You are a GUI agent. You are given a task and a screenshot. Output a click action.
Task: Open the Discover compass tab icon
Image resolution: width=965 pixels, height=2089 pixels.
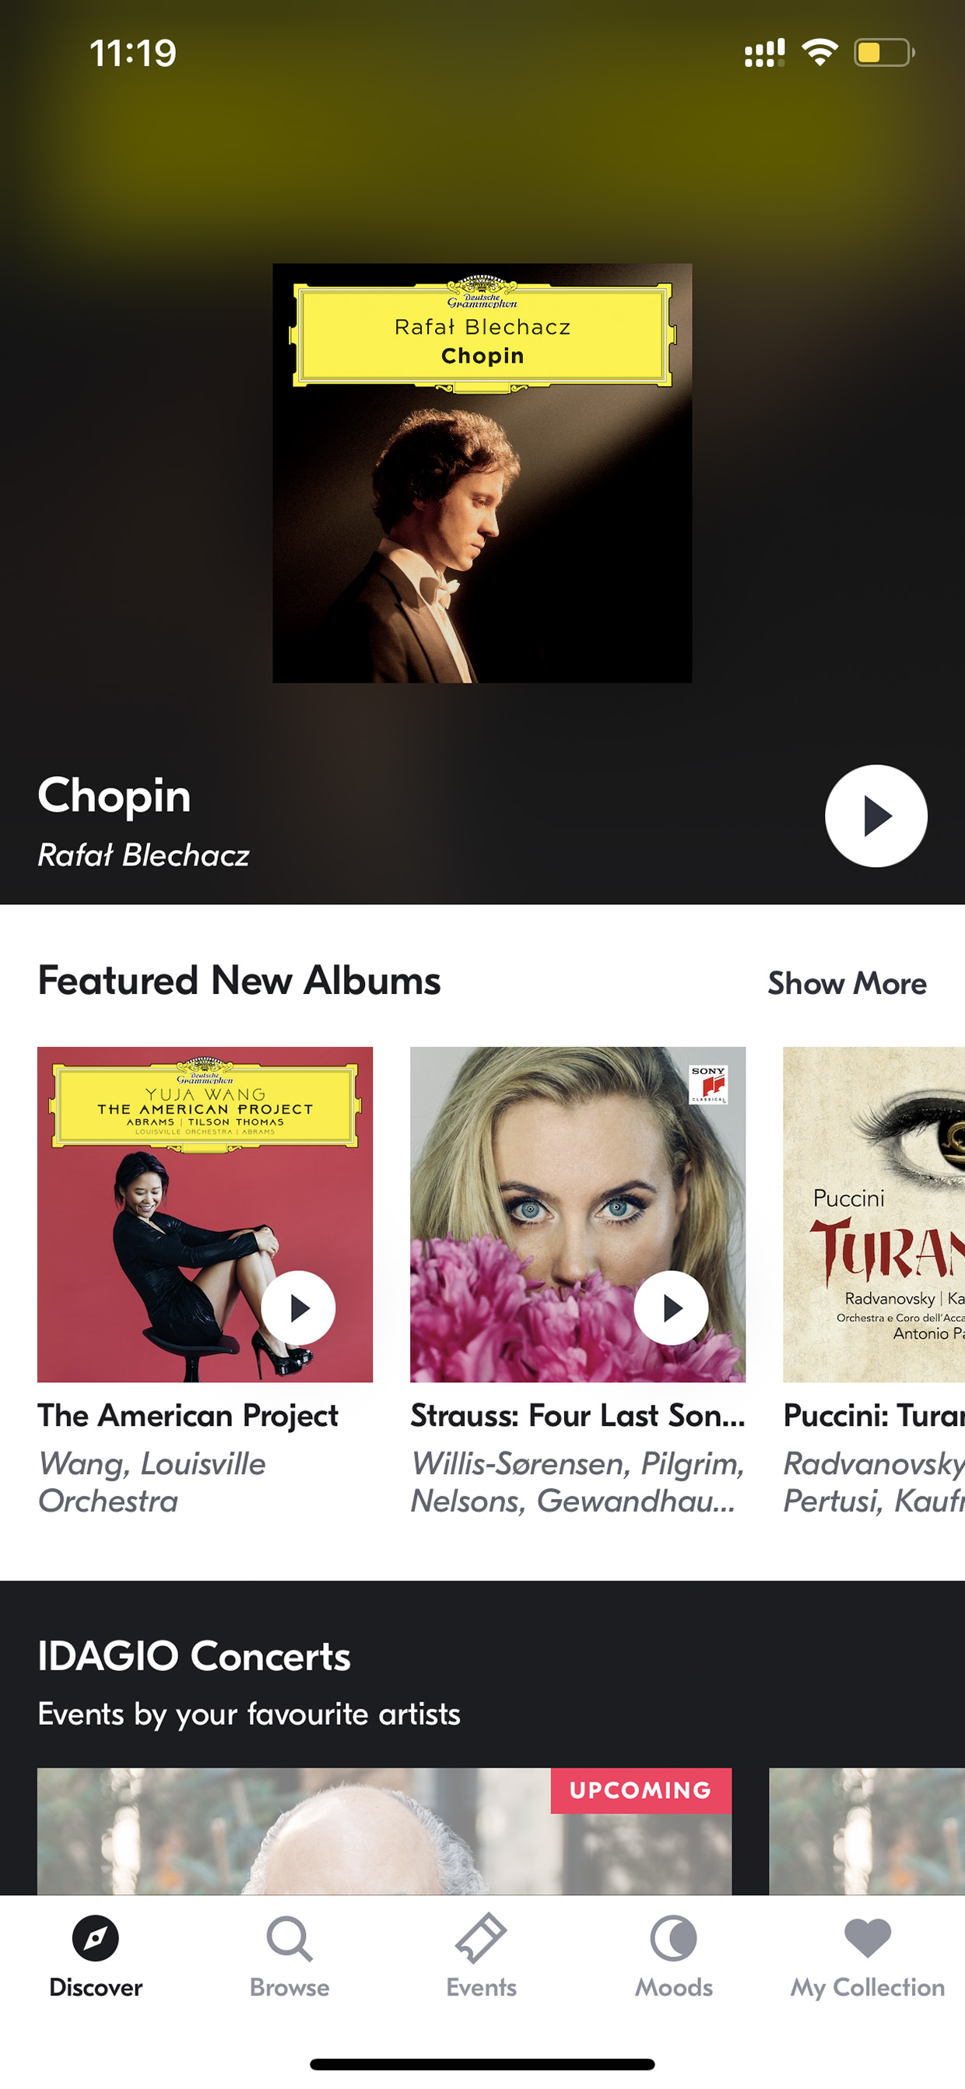pyautogui.click(x=96, y=1939)
